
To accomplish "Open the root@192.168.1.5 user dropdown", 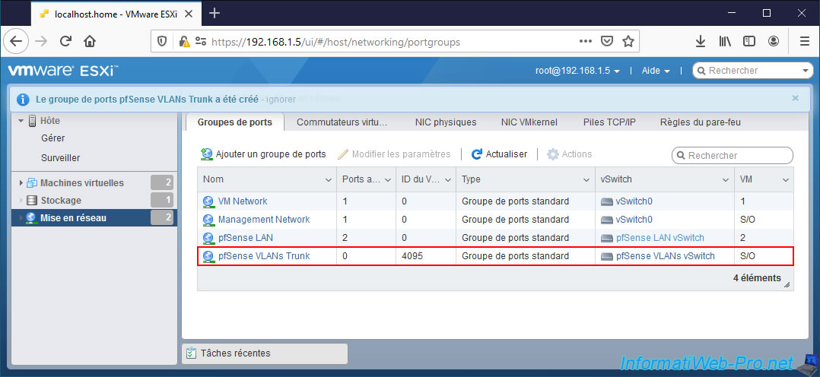I will pyautogui.click(x=577, y=71).
